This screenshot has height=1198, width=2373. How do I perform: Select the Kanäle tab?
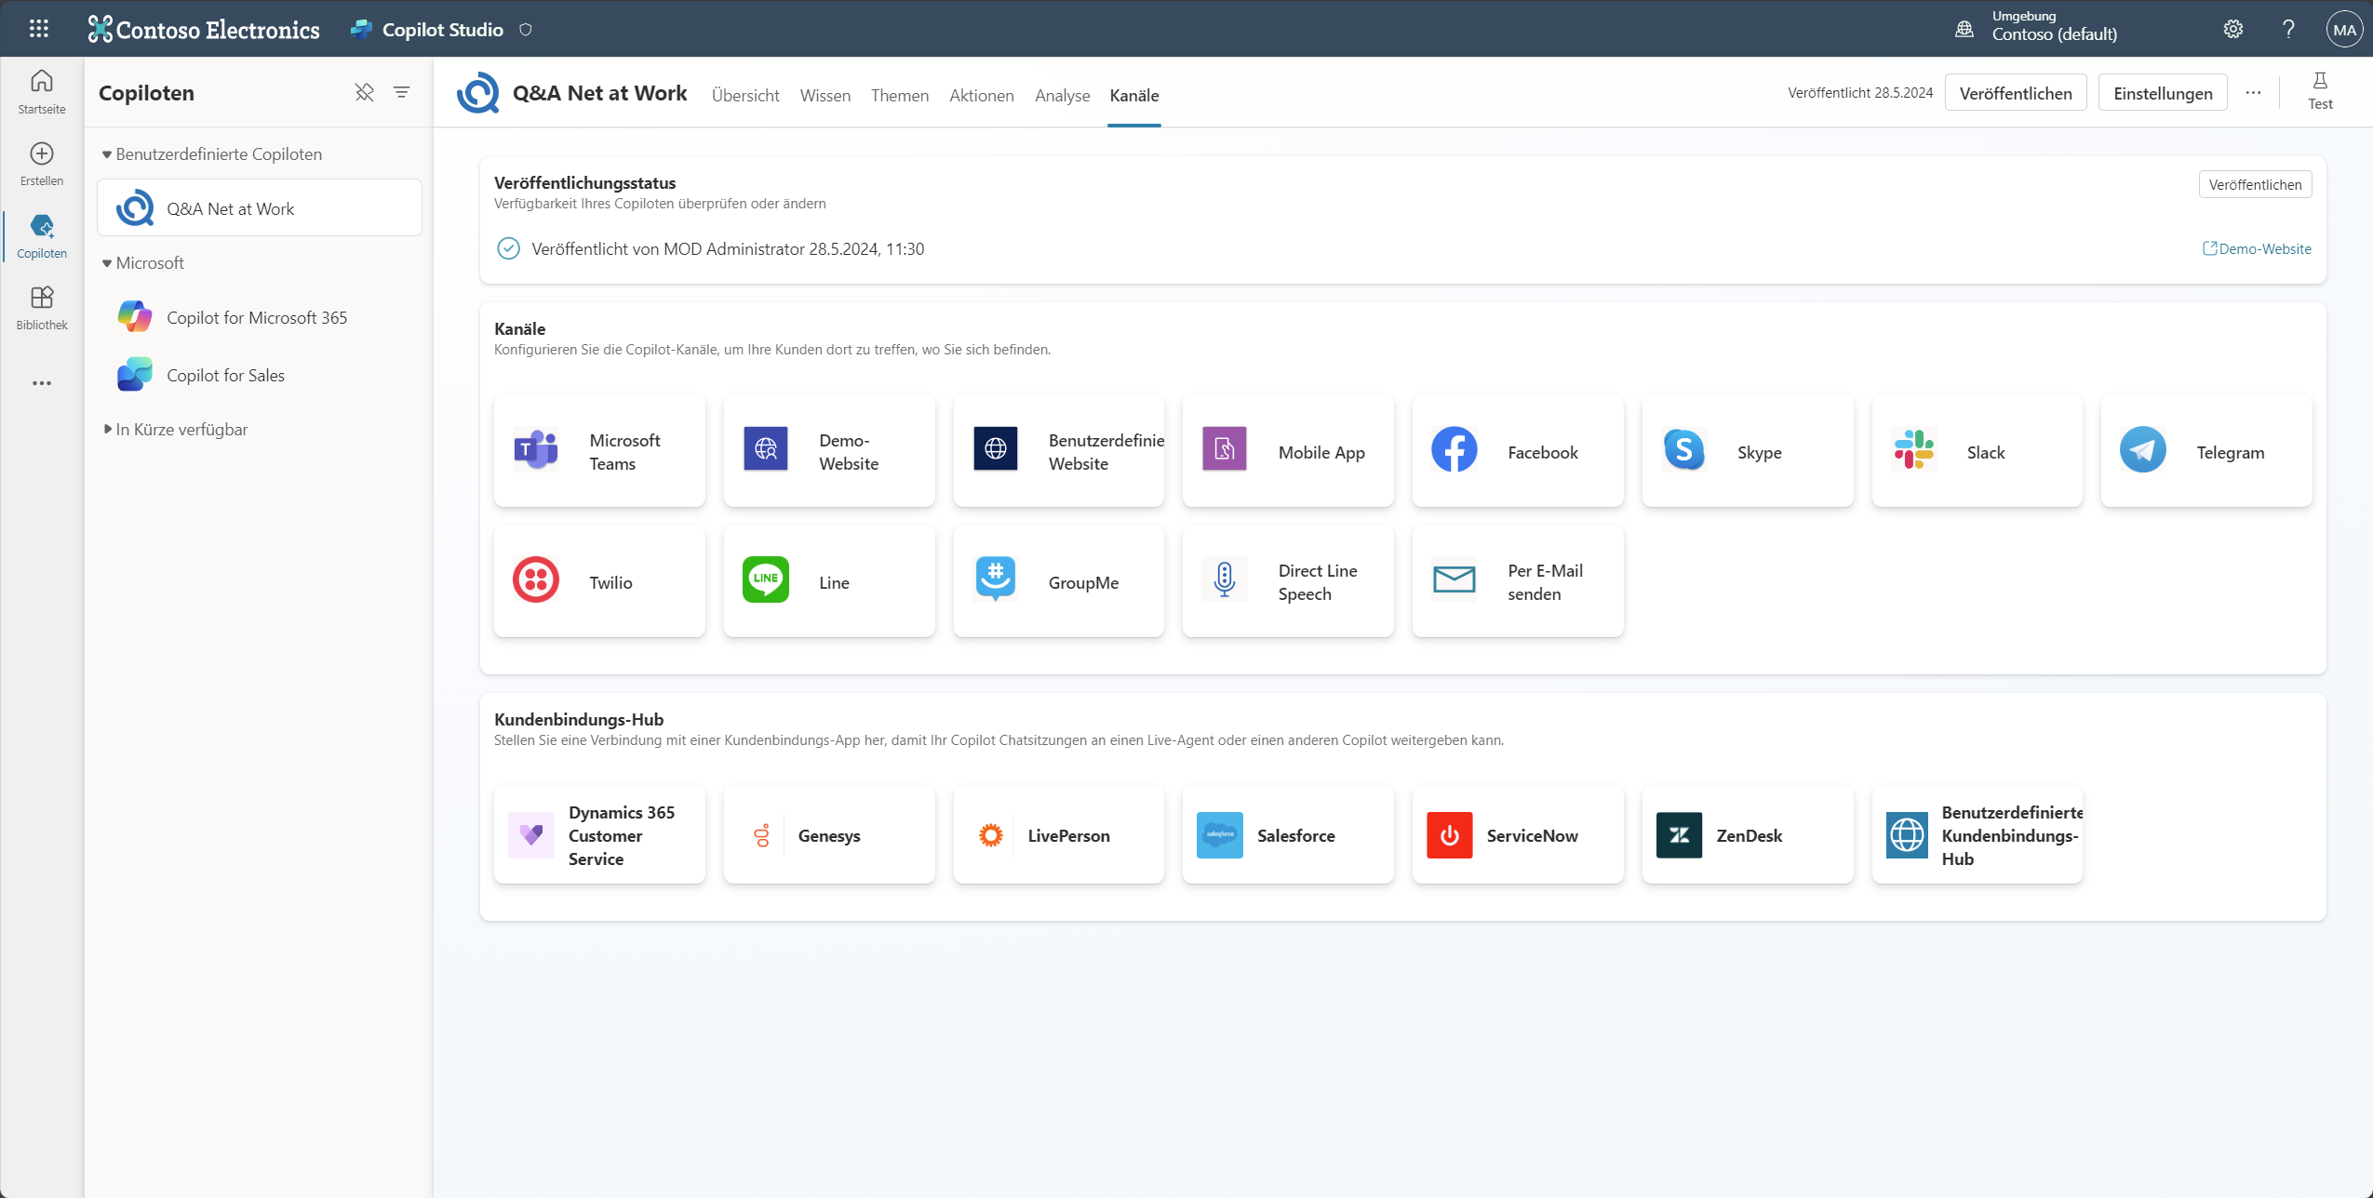1133,95
